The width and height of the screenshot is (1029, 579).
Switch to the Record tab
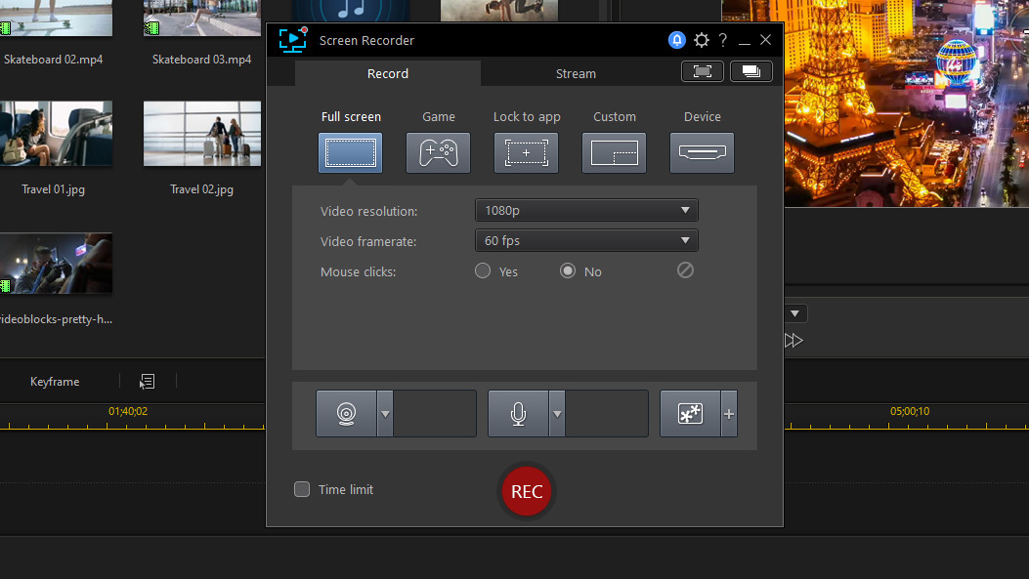(388, 72)
